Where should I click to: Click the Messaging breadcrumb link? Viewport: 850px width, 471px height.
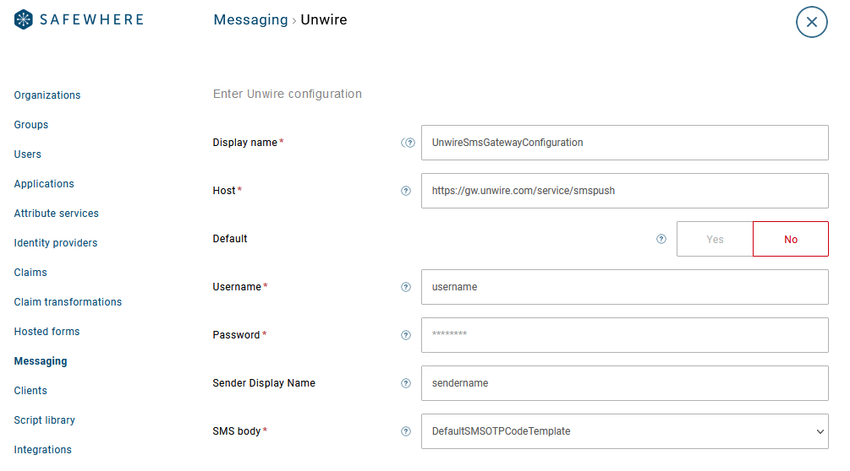click(x=250, y=20)
